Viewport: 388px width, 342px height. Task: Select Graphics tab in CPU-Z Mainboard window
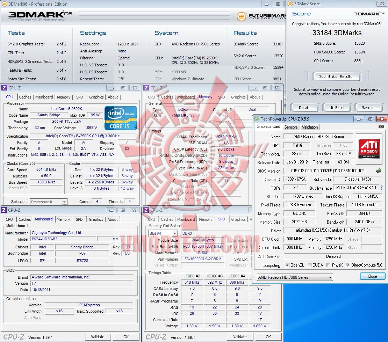(96, 219)
